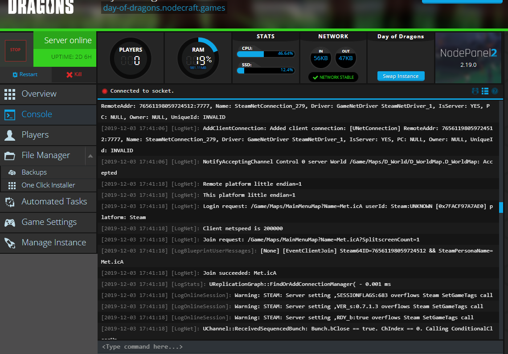The image size is (508, 354).
Task: Switch to the Overview tab
Action: 39,94
